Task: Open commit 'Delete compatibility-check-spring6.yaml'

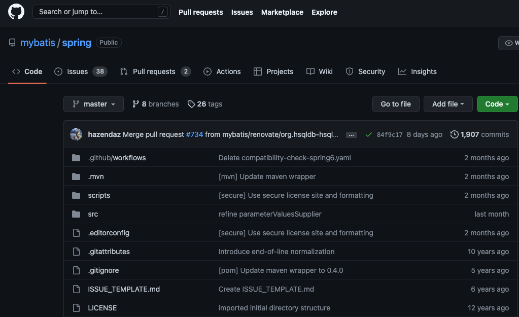Action: coord(285,158)
